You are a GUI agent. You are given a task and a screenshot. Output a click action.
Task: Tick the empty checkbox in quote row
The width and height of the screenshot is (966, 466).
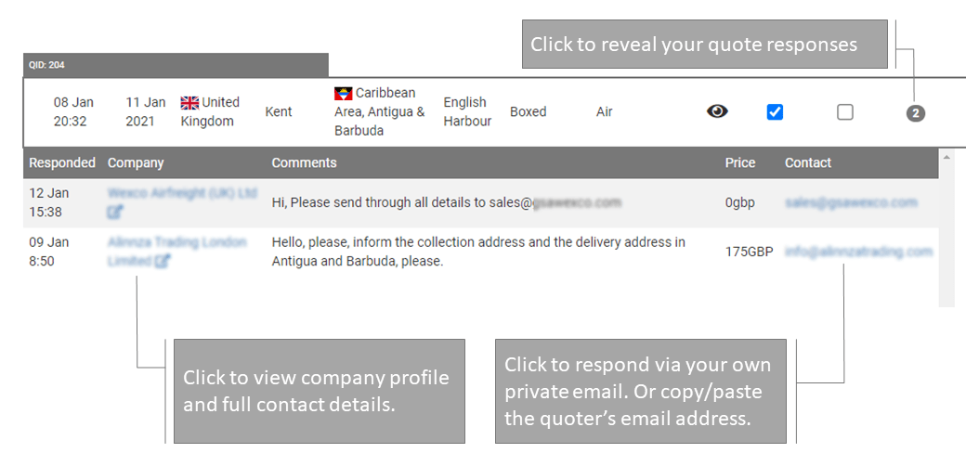tap(844, 111)
